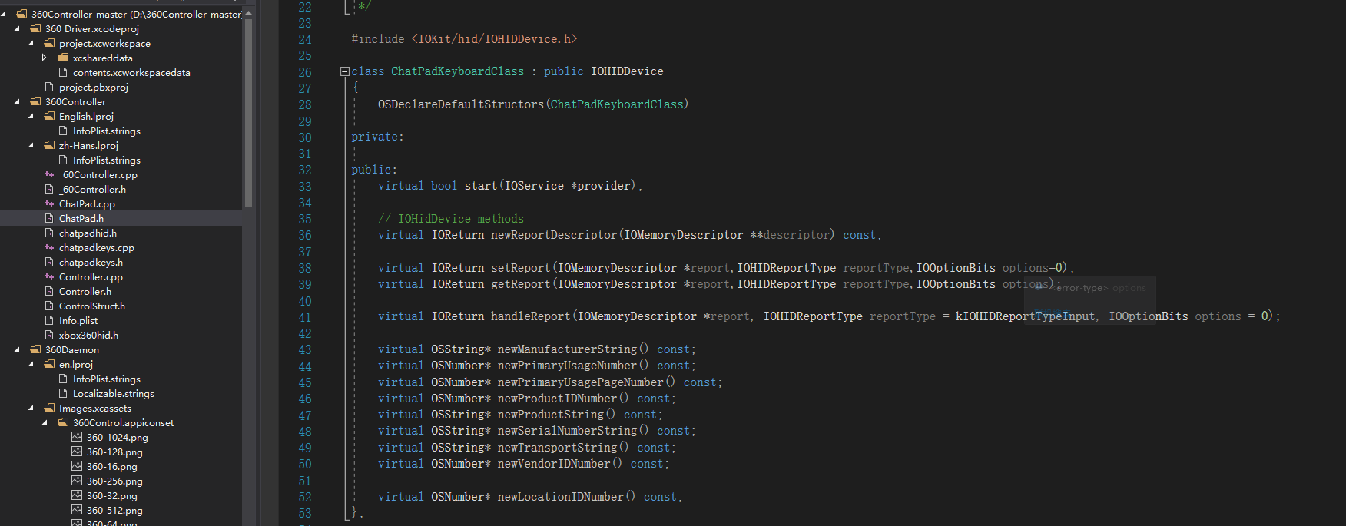The width and height of the screenshot is (1346, 526).
Task: Click the document icon beside Info.plist
Action: 49,321
